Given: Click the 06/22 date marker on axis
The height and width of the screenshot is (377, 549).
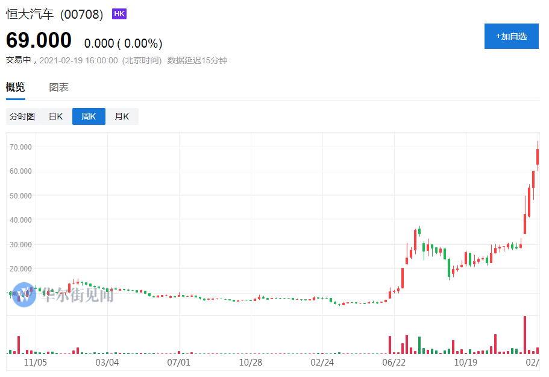Looking at the screenshot, I should 394,363.
